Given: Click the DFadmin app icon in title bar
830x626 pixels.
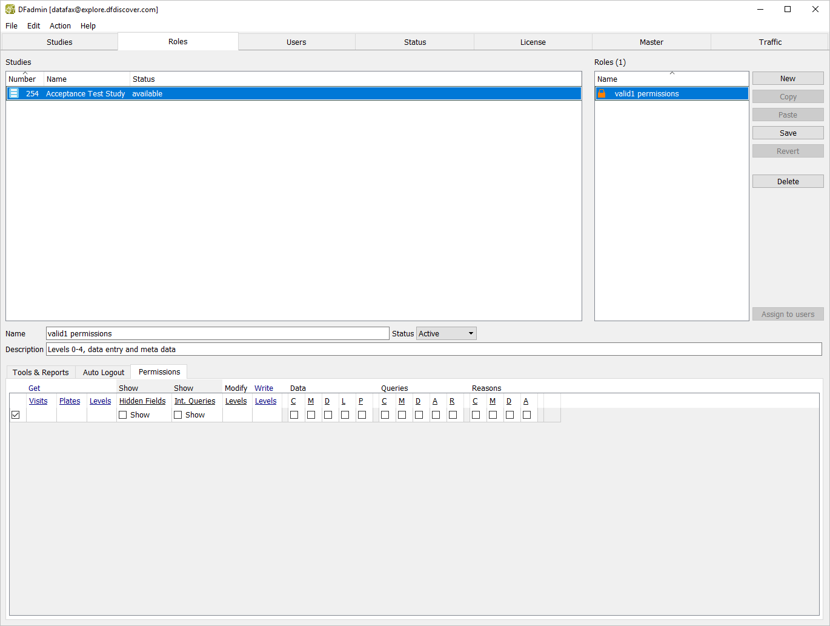Looking at the screenshot, I should 10,10.
